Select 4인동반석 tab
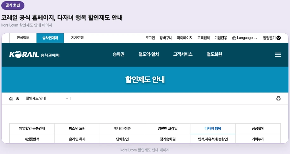Screen dimensions: 290x154 (32, 139)
